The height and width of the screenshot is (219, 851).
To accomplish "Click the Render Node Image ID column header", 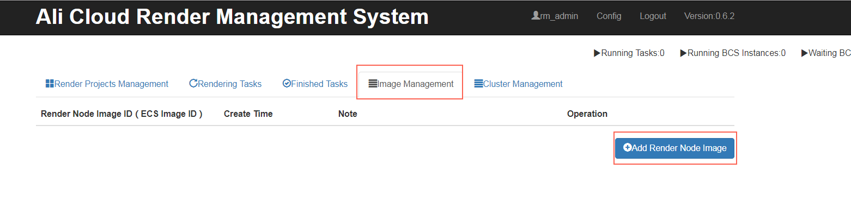I will (x=121, y=114).
